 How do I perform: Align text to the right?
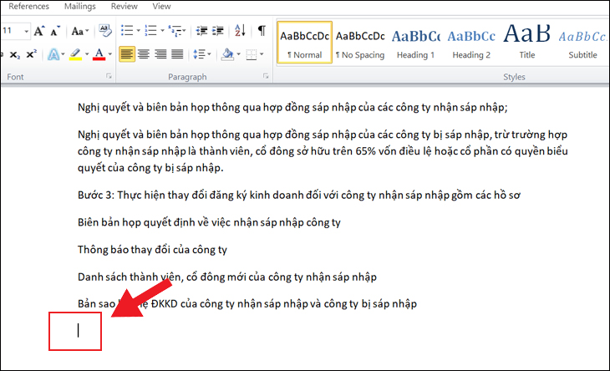pyautogui.click(x=161, y=55)
